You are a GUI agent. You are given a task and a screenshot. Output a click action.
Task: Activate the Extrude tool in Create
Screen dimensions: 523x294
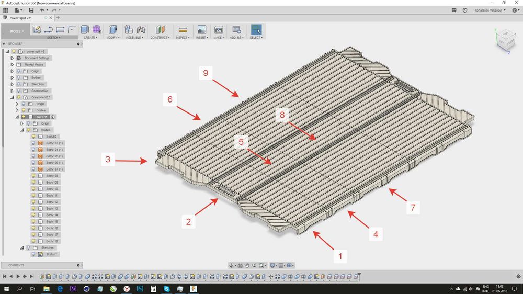[x=85, y=29]
